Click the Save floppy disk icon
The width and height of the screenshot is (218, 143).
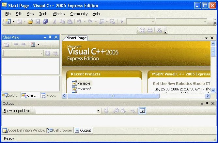click(x=38, y=22)
